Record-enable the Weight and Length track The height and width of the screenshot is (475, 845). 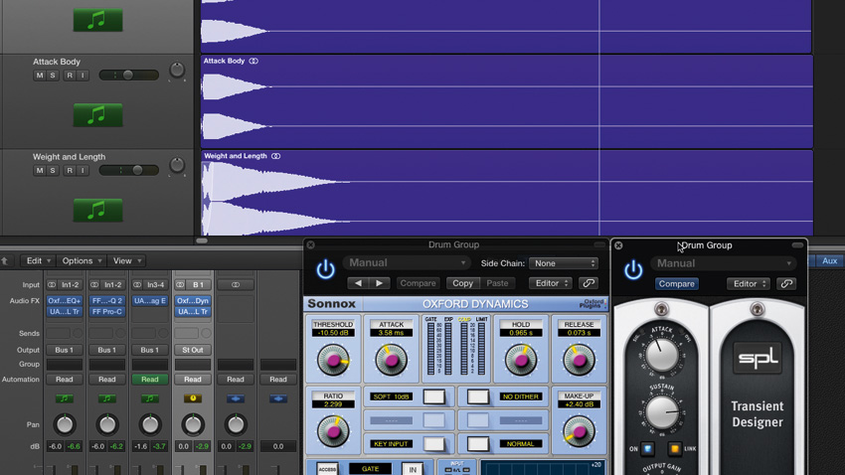pos(69,170)
